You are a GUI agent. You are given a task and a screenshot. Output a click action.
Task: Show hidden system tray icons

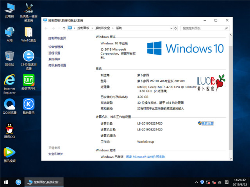click(196, 182)
